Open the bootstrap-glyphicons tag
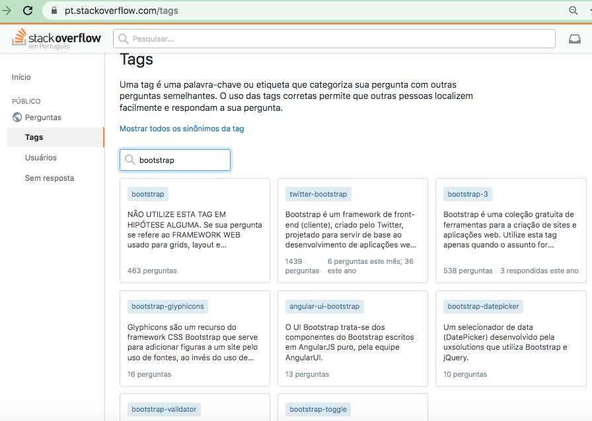 coord(168,306)
